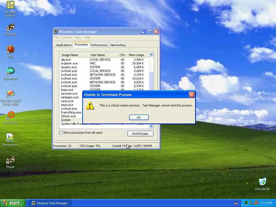
Task: Click the CPU Usage: 5% status entry
Action: pos(94,146)
